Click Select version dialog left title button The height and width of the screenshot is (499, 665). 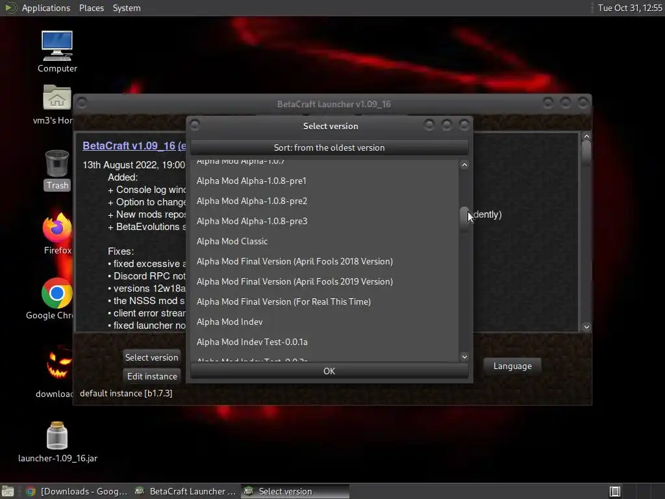click(195, 125)
